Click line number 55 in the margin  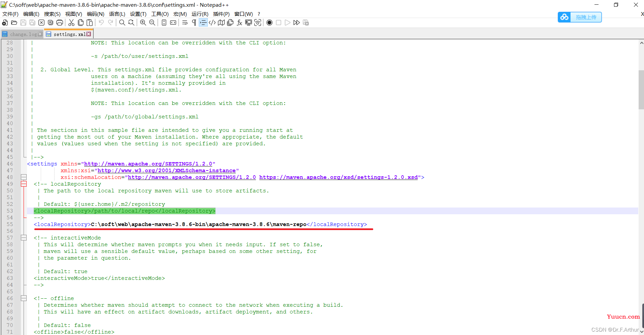coord(10,224)
